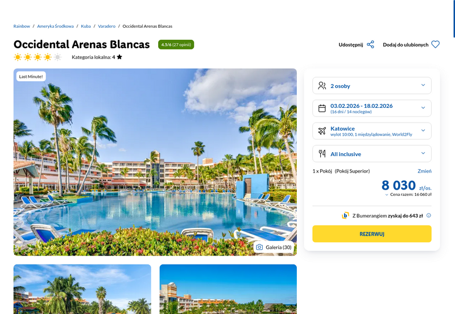The image size is (455, 314).
Task: Click the camera icon in Galeria button
Action: 259,247
